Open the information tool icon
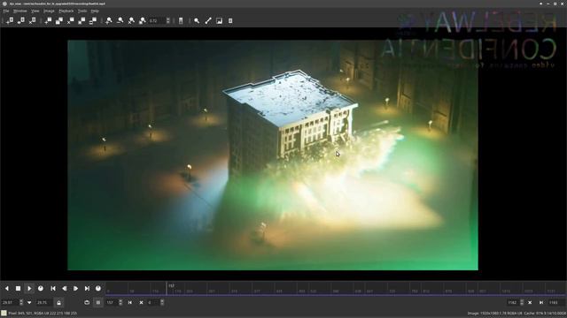Image resolution: width=567 pixels, height=318 pixels. click(x=230, y=20)
